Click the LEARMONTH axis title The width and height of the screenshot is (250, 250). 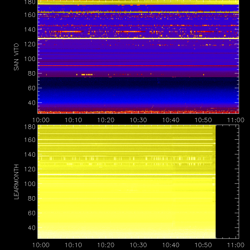point(16,182)
